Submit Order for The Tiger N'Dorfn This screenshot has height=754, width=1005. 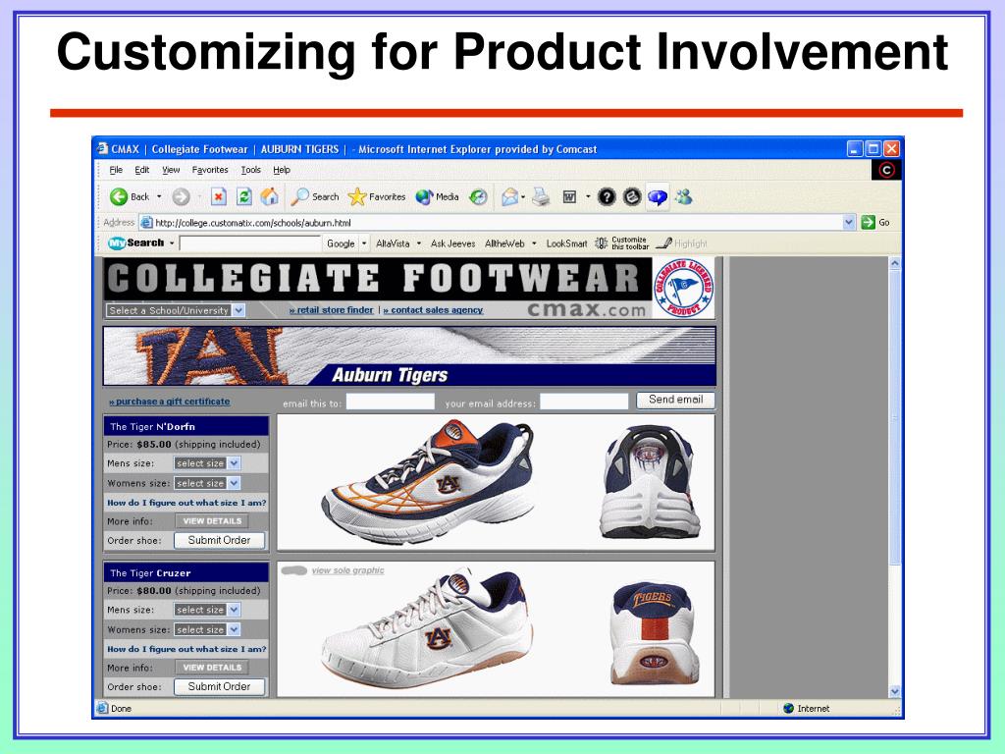pos(219,541)
